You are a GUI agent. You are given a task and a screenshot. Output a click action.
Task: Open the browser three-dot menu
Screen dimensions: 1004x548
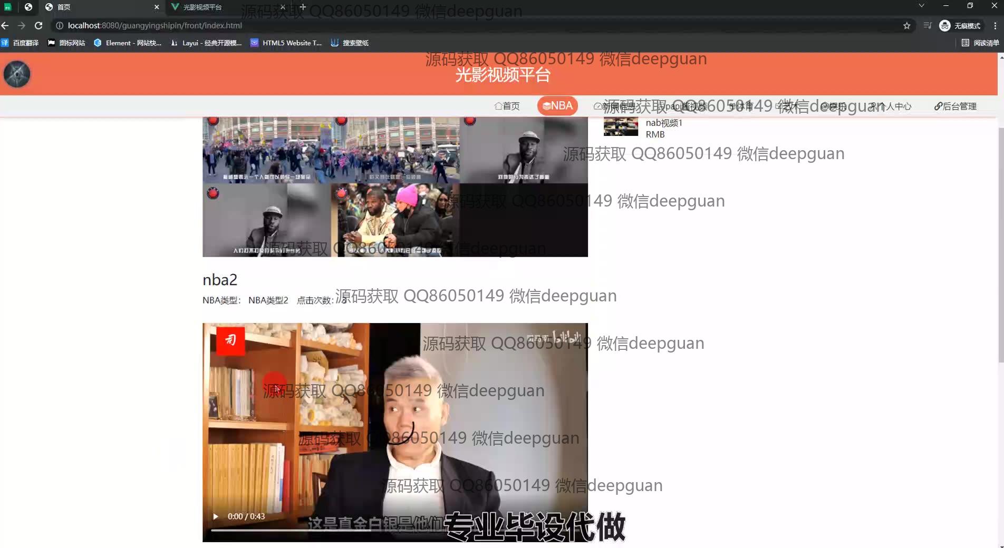[995, 25]
